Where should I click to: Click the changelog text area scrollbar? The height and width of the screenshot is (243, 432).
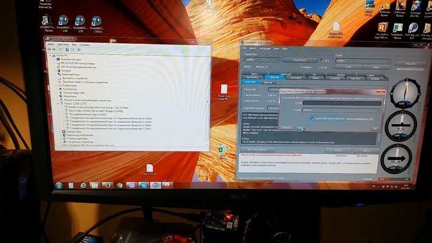[378, 138]
